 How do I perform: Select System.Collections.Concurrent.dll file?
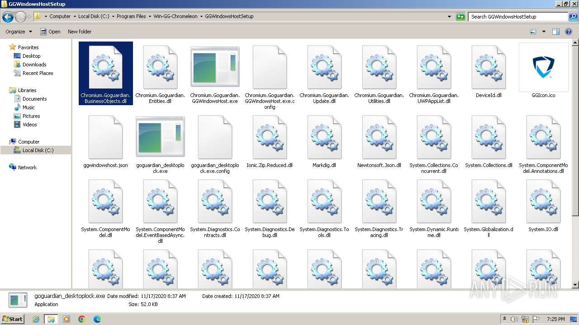pyautogui.click(x=434, y=144)
